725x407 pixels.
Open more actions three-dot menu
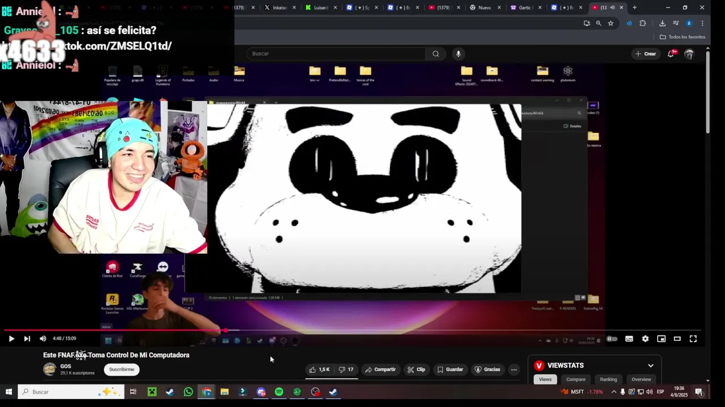click(x=514, y=370)
